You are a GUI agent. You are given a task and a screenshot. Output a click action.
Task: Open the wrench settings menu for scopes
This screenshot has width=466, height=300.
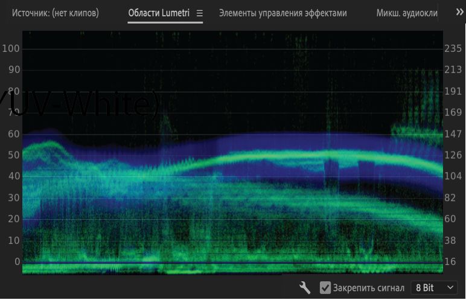(305, 288)
